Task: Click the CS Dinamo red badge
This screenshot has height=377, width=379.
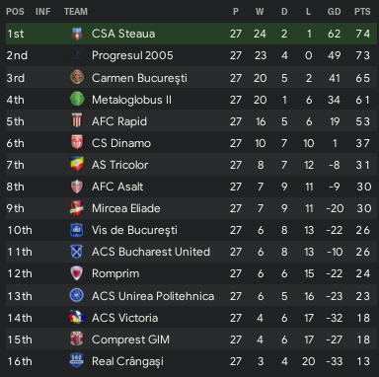Action: [77, 143]
